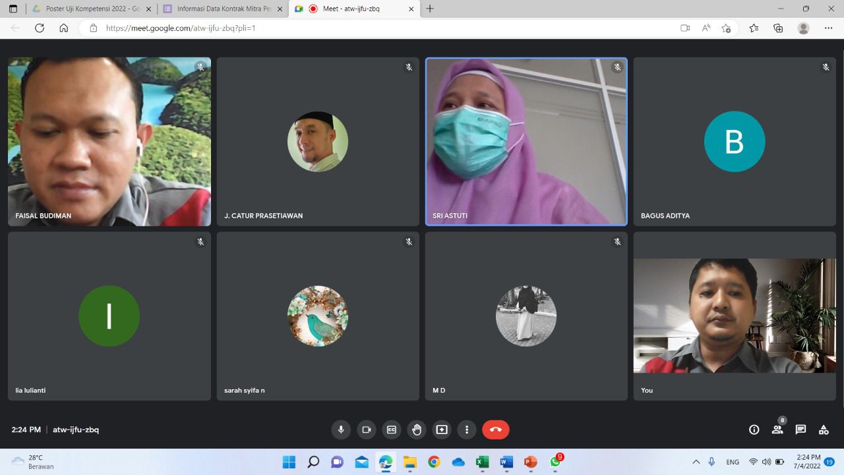The image size is (844, 475).
Task: Click the Present now screen share icon
Action: coord(441,429)
